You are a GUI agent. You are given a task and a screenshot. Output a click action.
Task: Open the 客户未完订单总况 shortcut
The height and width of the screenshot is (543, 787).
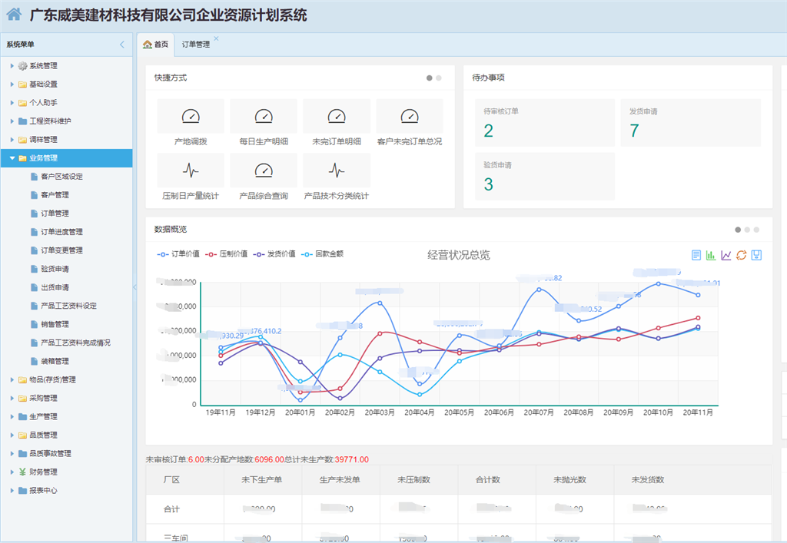pyautogui.click(x=410, y=122)
